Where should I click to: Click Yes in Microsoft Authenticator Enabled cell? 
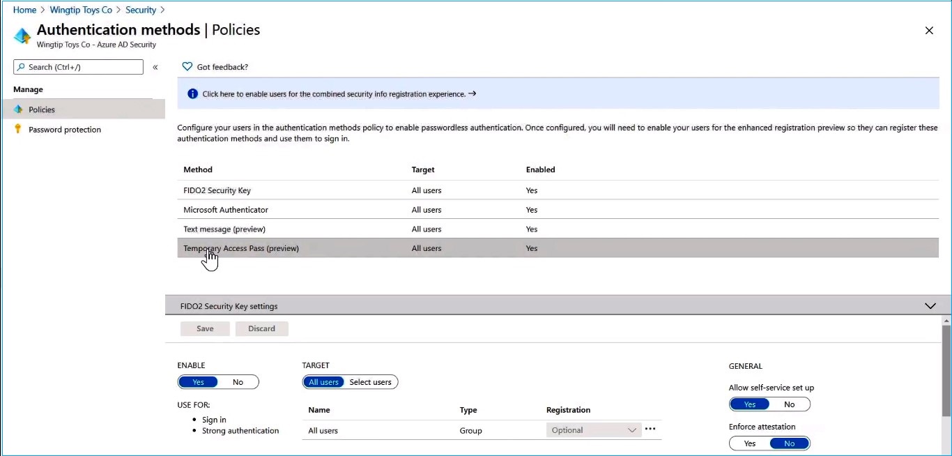coord(532,210)
